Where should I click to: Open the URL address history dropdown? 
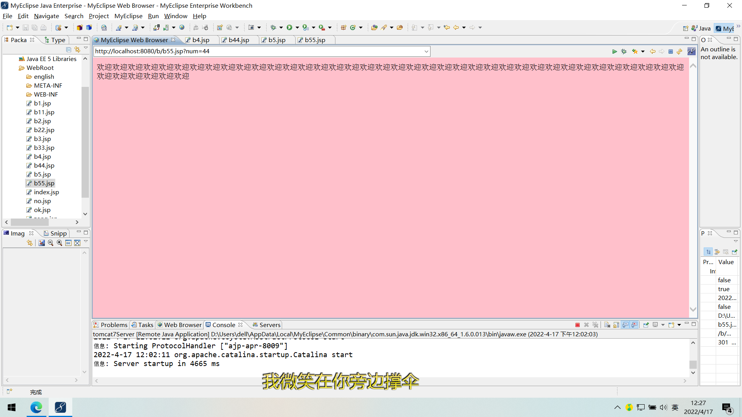(x=426, y=51)
